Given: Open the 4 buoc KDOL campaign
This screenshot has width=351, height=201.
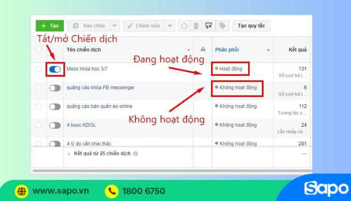Looking at the screenshot, I should [81, 125].
